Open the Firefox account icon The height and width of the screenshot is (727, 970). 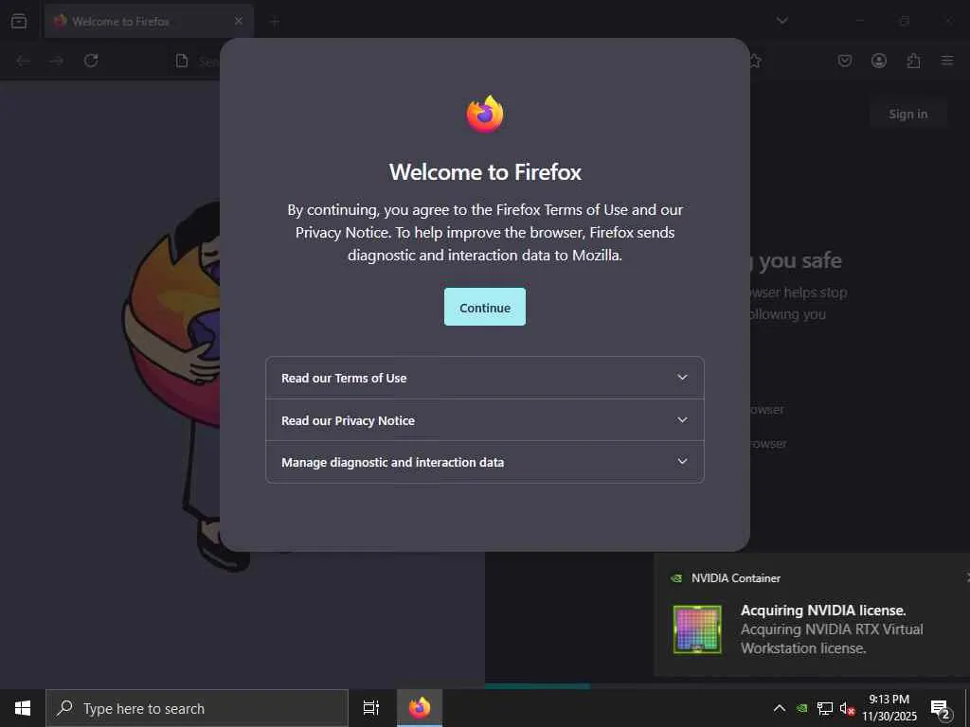[879, 61]
